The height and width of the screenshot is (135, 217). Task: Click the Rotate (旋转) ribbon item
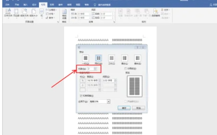(x=165, y=18)
